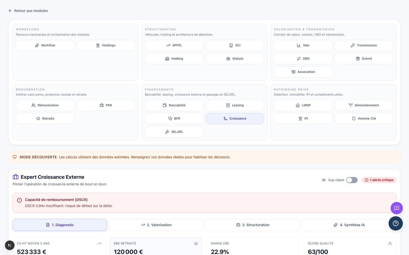Go to the Holding+ workflow module
This screenshot has height=255, width=409.
click(x=106, y=45)
